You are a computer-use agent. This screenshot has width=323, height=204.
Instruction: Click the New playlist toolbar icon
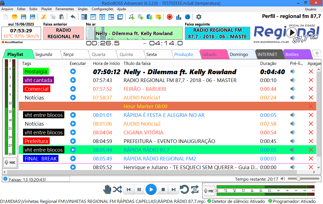tap(6, 17)
